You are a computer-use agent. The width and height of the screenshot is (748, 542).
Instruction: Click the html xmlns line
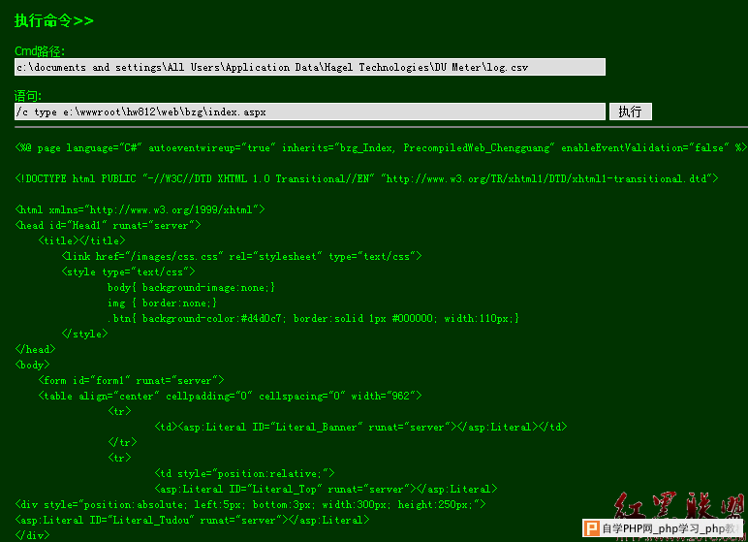click(140, 209)
